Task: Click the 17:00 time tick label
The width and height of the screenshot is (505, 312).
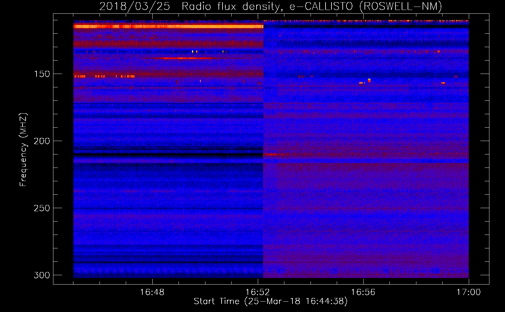Action: [468, 292]
